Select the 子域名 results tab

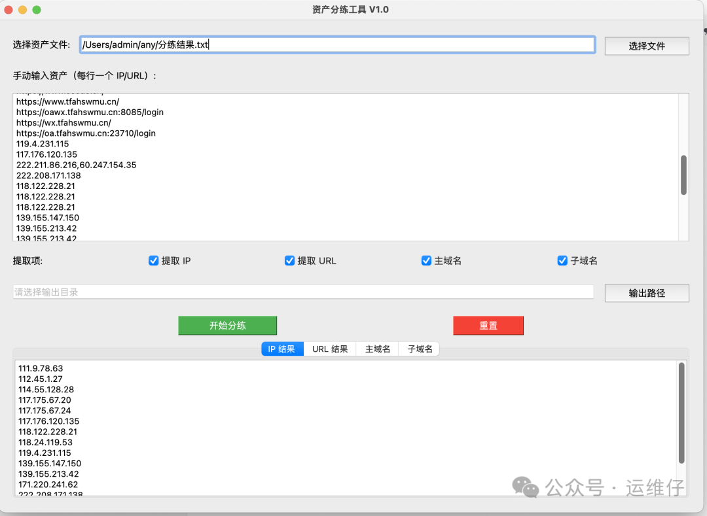[420, 349]
